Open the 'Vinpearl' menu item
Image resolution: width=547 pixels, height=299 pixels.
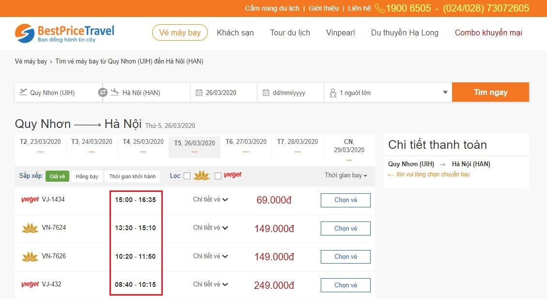pyautogui.click(x=341, y=33)
